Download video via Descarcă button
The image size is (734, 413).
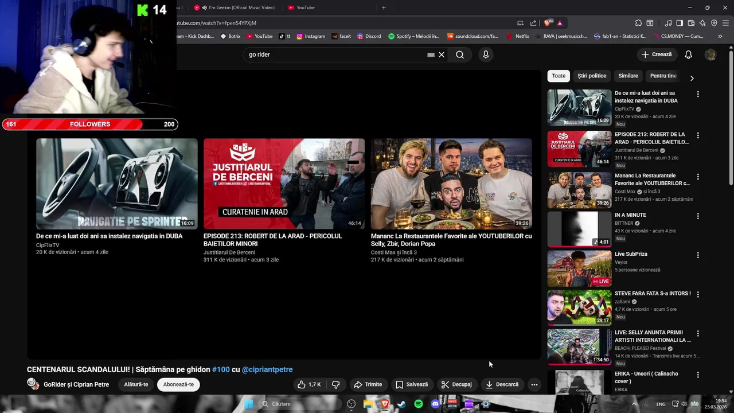point(502,385)
